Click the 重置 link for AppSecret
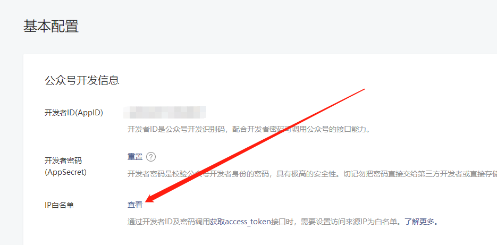The height and width of the screenshot is (245, 497). (x=135, y=157)
